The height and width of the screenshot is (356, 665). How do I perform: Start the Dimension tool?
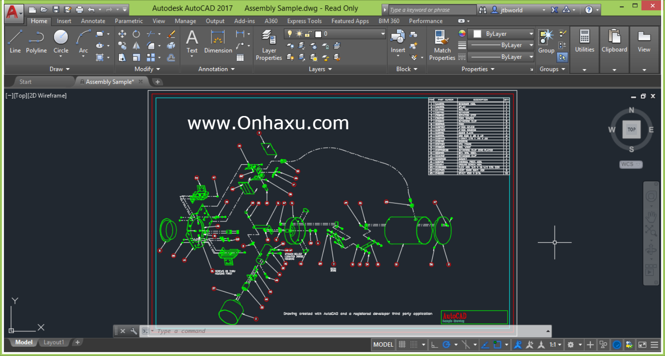218,42
